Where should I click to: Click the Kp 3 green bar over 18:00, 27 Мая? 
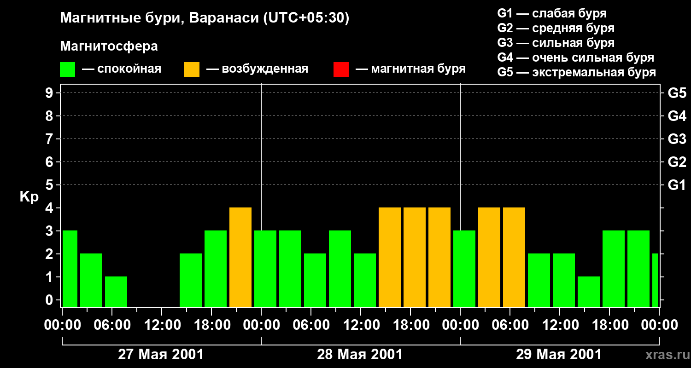pyautogui.click(x=216, y=269)
